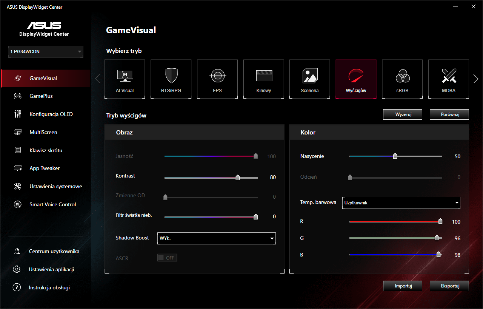The width and height of the screenshot is (483, 309).
Task: Click the Kontrast slider handle
Action: click(x=237, y=178)
